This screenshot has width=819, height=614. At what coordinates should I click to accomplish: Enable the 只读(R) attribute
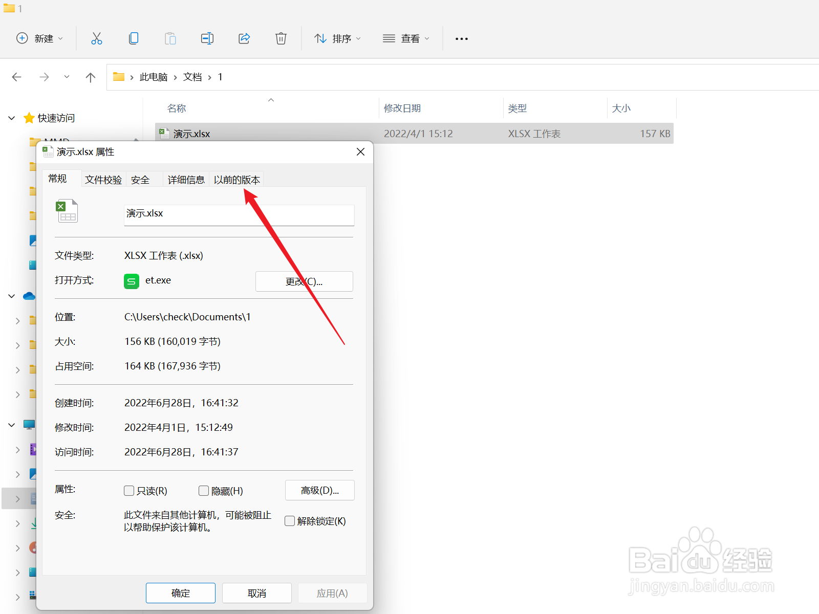tap(129, 491)
